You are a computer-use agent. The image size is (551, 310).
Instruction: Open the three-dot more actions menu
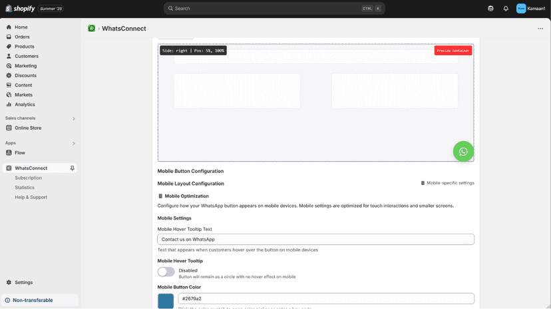(540, 29)
